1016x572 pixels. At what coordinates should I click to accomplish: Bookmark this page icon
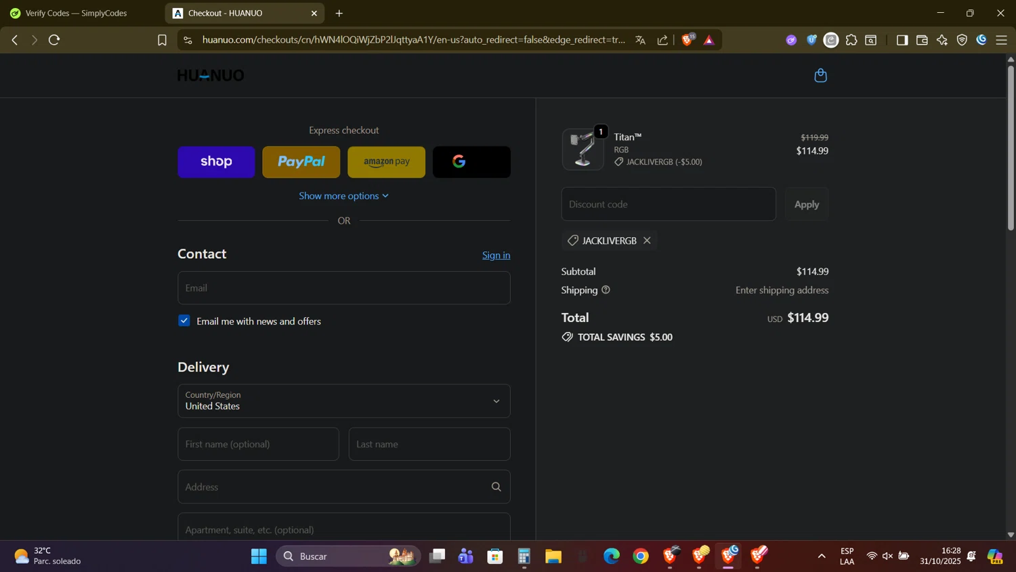point(162,40)
